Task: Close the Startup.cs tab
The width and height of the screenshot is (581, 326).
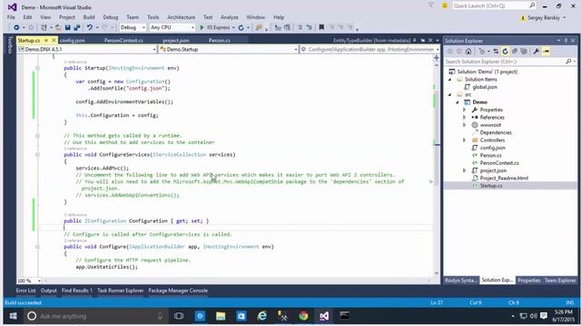Action: (54, 40)
